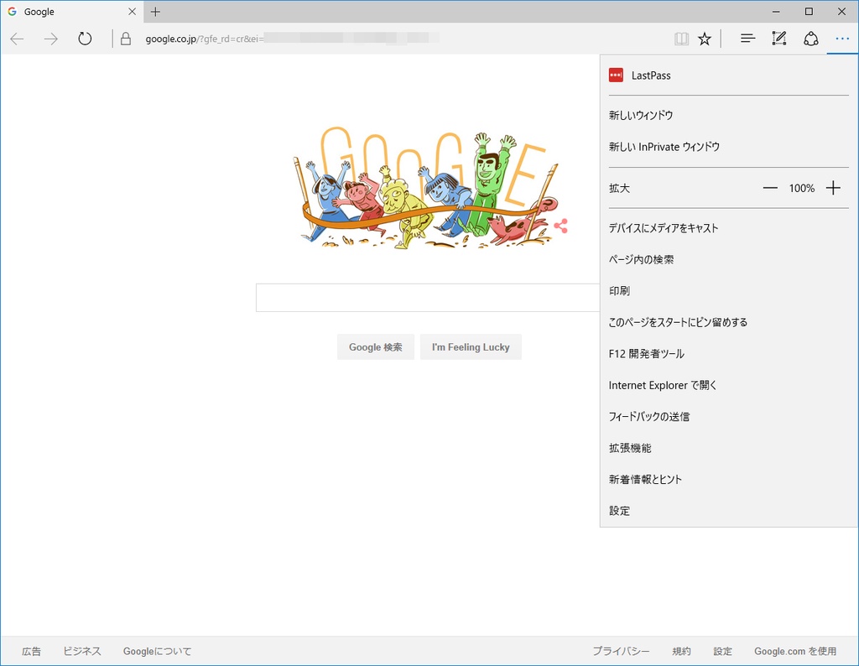Select このページをスタートにピン留めする
Viewport: 859px width, 666px height.
pos(729,322)
